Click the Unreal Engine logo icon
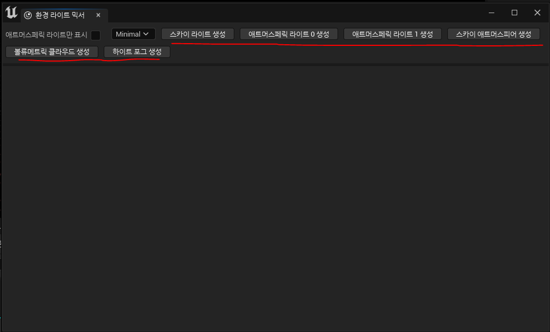Image resolution: width=550 pixels, height=332 pixels. (11, 13)
